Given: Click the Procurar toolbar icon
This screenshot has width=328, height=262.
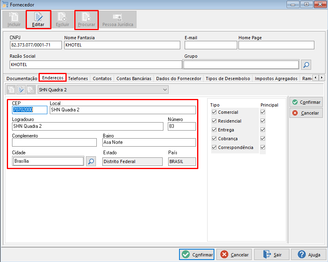Looking at the screenshot, I should (86, 20).
